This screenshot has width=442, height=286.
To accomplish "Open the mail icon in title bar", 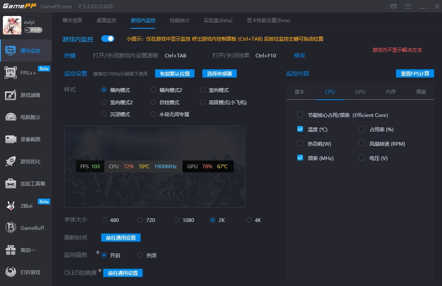I will pyautogui.click(x=393, y=6).
